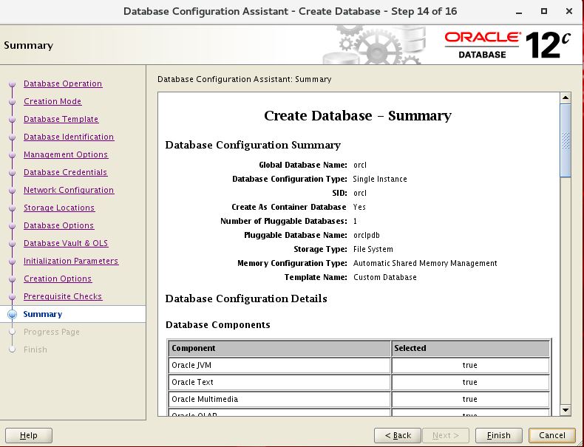Open Database Credentials step

(65, 172)
